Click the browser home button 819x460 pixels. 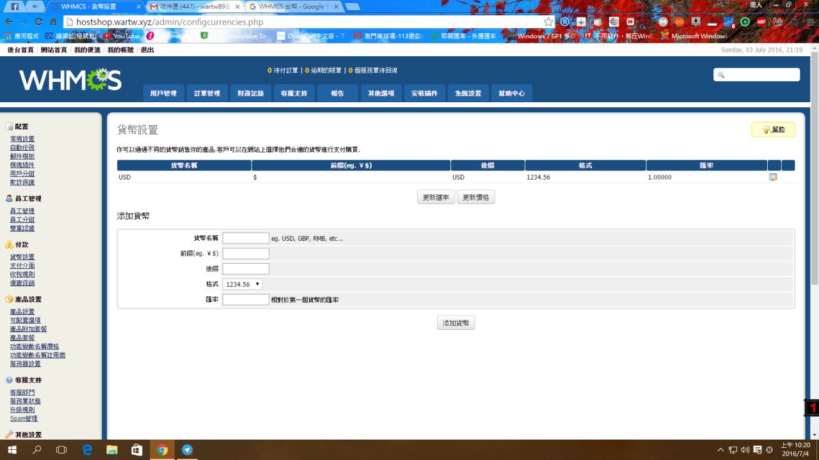tap(54, 22)
